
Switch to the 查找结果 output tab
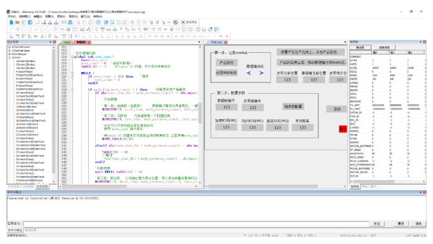[30, 230]
